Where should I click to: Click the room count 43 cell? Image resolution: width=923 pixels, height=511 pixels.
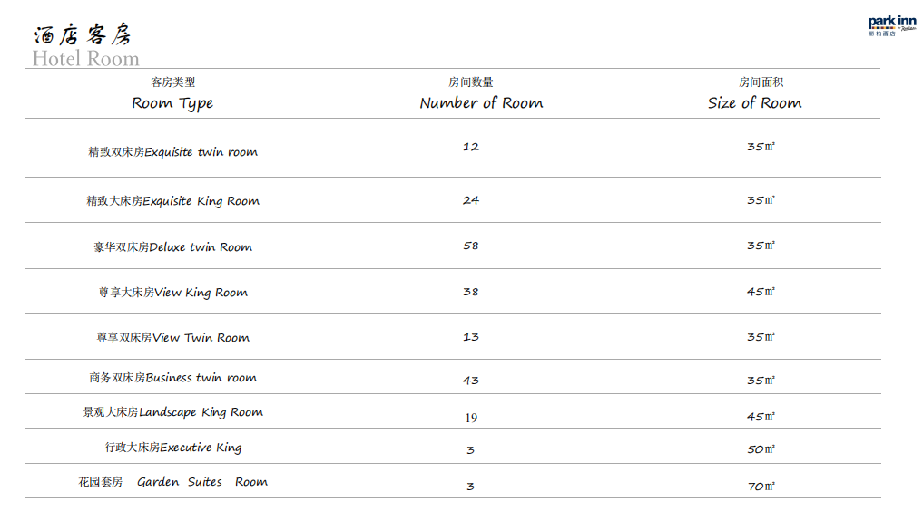pos(471,381)
